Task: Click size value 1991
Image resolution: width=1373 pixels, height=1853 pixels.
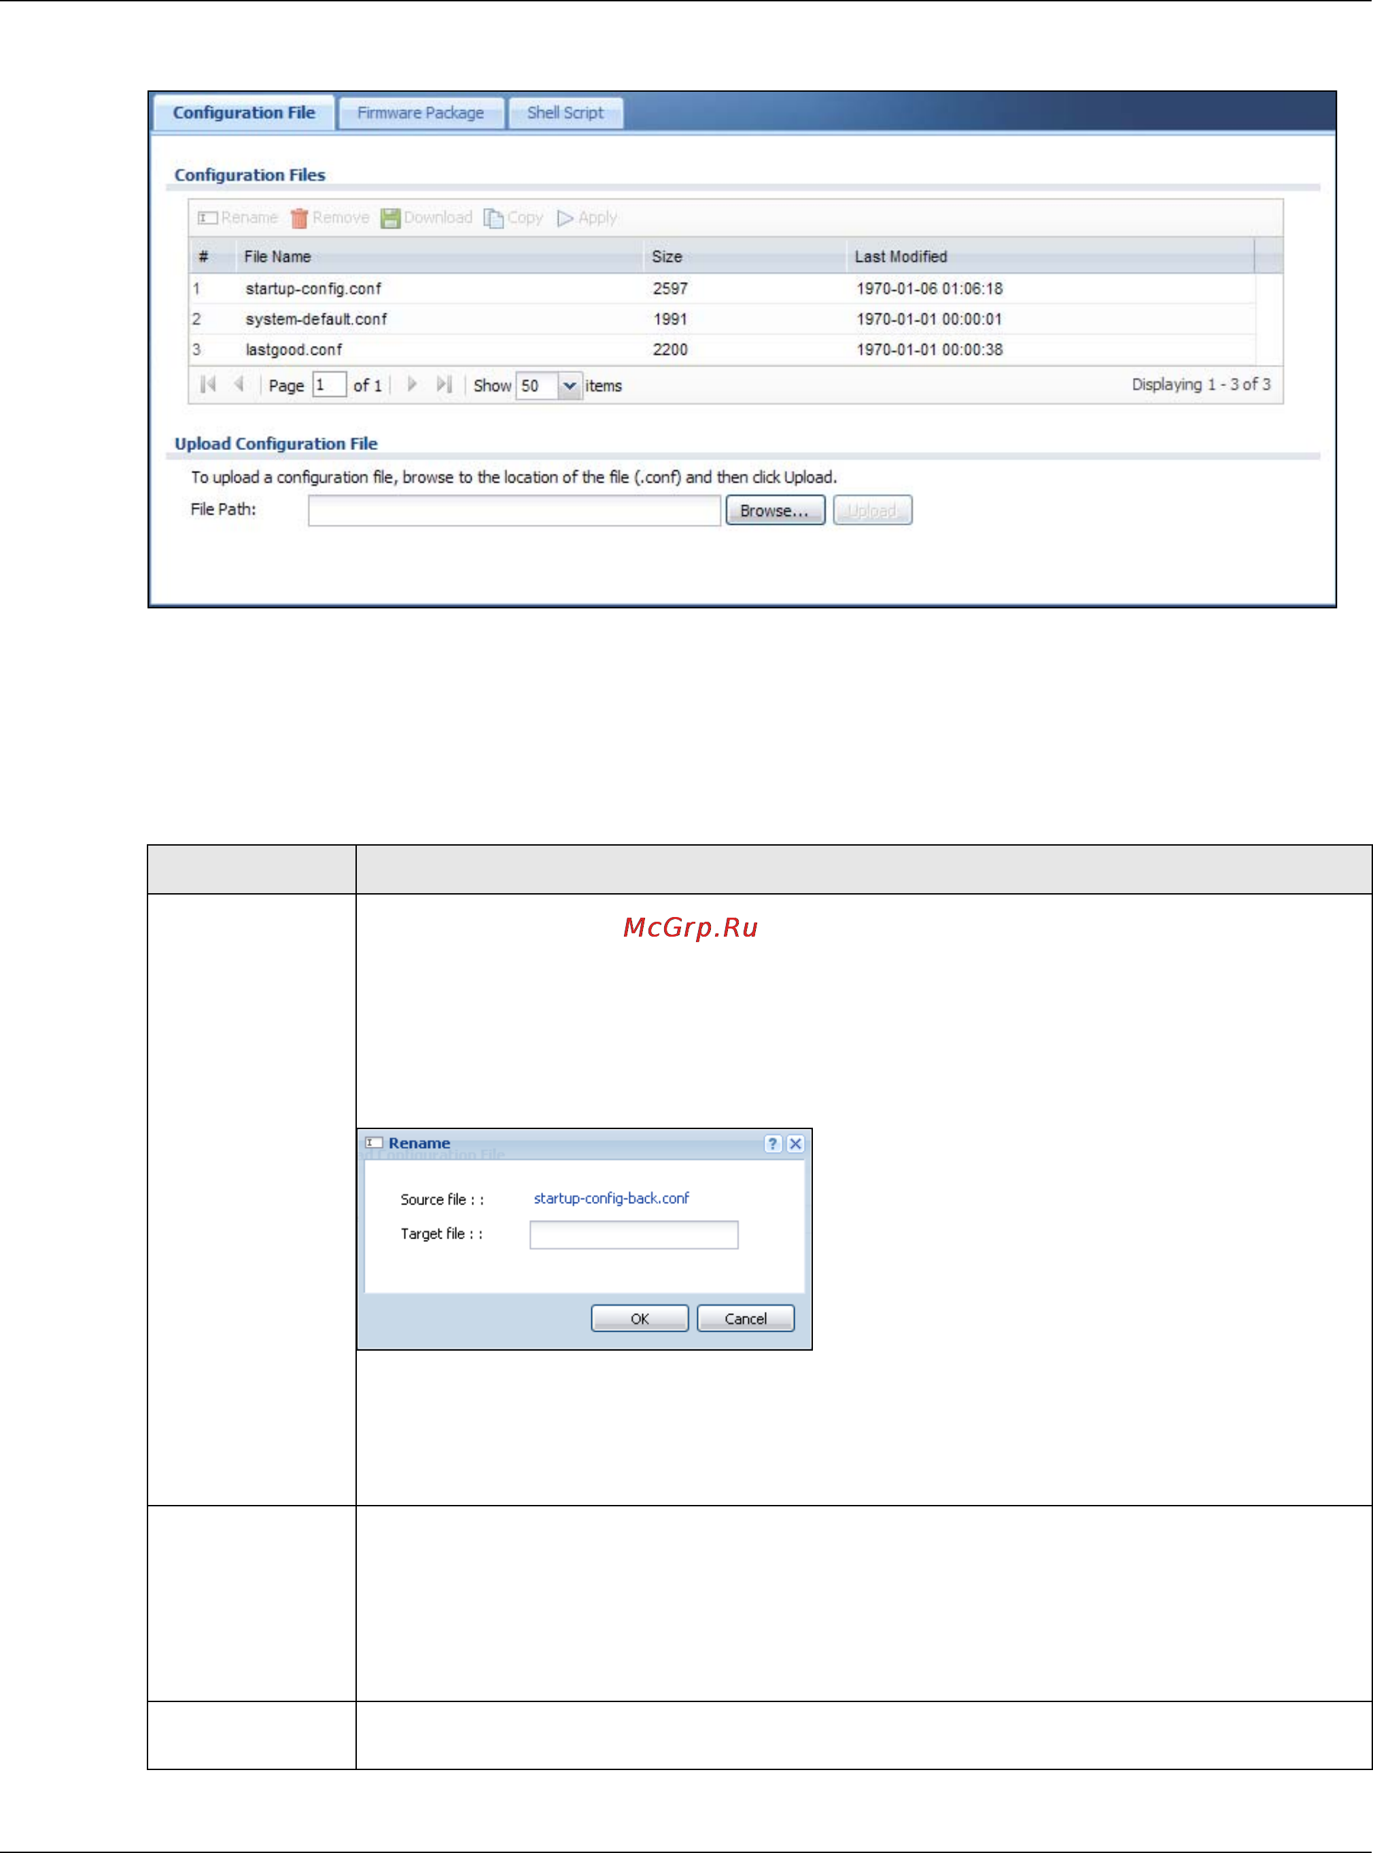Action: pos(670,319)
